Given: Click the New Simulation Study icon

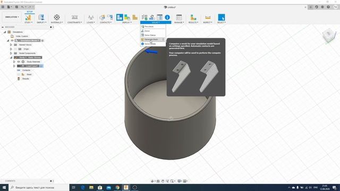Looking at the screenshot, I should 28,17.
